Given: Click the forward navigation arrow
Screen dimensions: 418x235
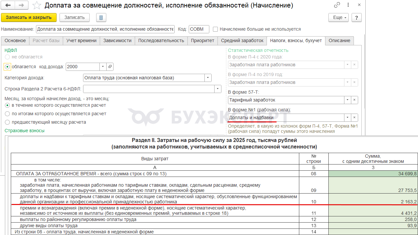Looking at the screenshot, I should pos(21,5).
